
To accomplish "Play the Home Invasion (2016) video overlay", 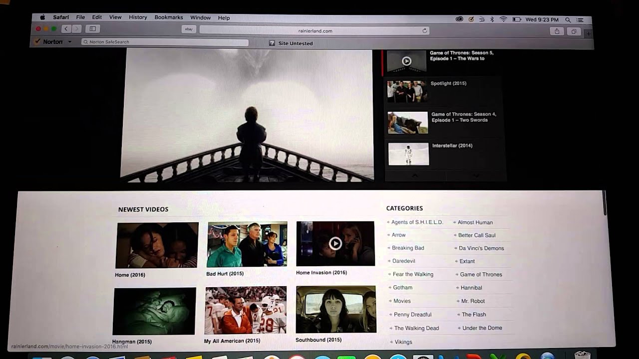I will [x=335, y=243].
